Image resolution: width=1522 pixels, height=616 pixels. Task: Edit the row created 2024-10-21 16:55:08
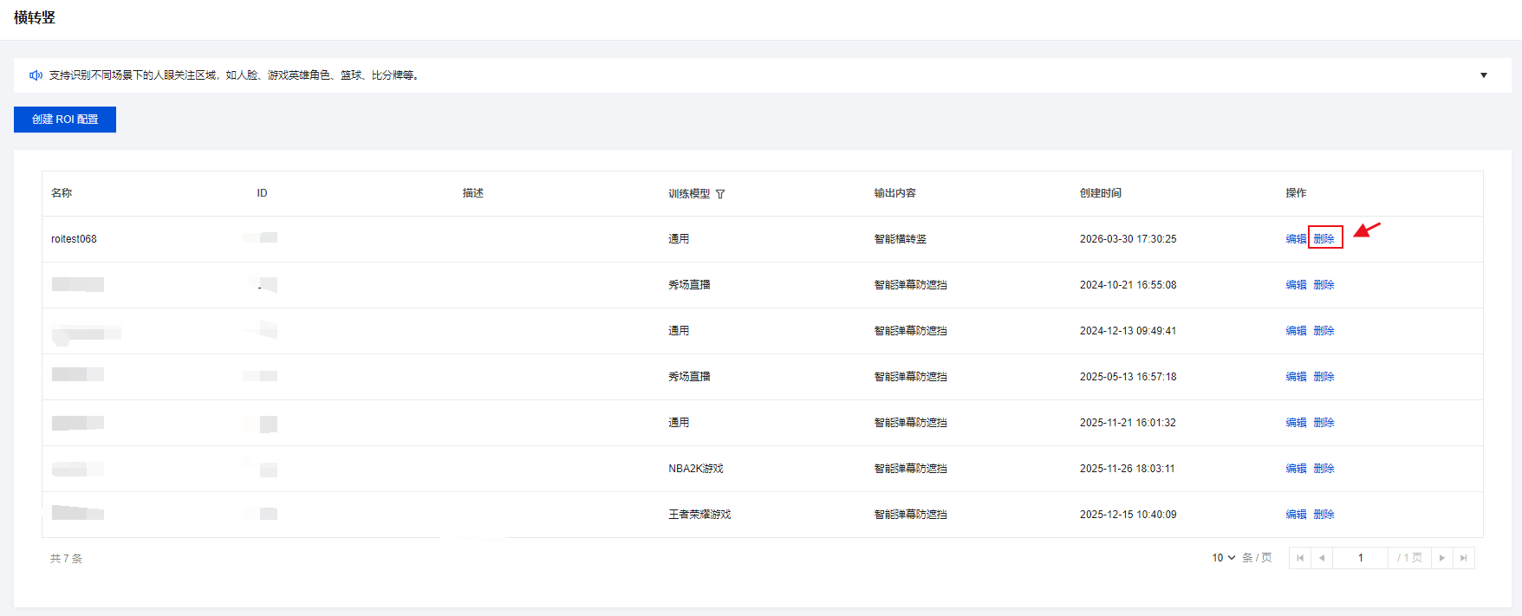[1296, 285]
